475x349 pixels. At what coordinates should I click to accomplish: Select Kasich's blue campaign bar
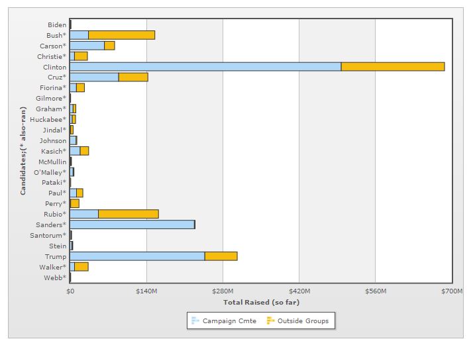pos(75,151)
